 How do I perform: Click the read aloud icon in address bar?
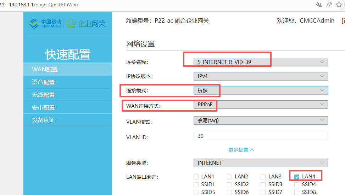tap(329, 5)
